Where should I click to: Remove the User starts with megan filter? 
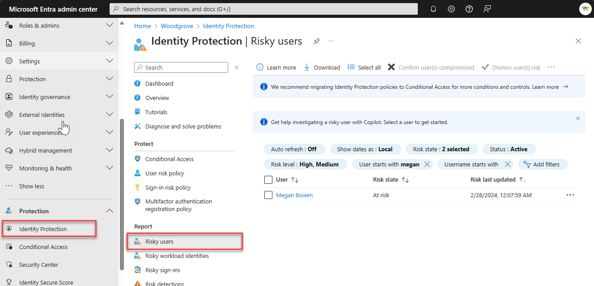(x=427, y=164)
